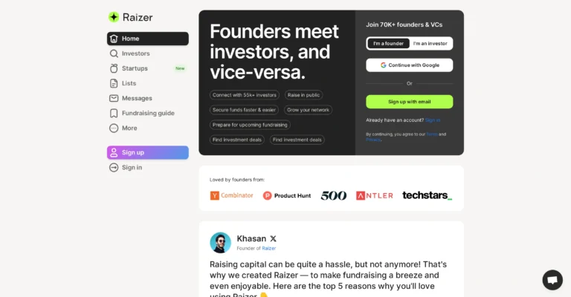This screenshot has height=297, width=571.
Task: Click the green Sign up with email button
Action: tap(409, 102)
